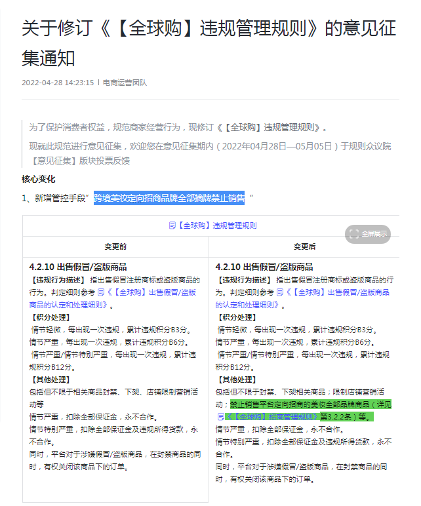Click the timestamp 2022-04-28 14:23:15
The width and height of the screenshot is (421, 506).
click(x=58, y=83)
